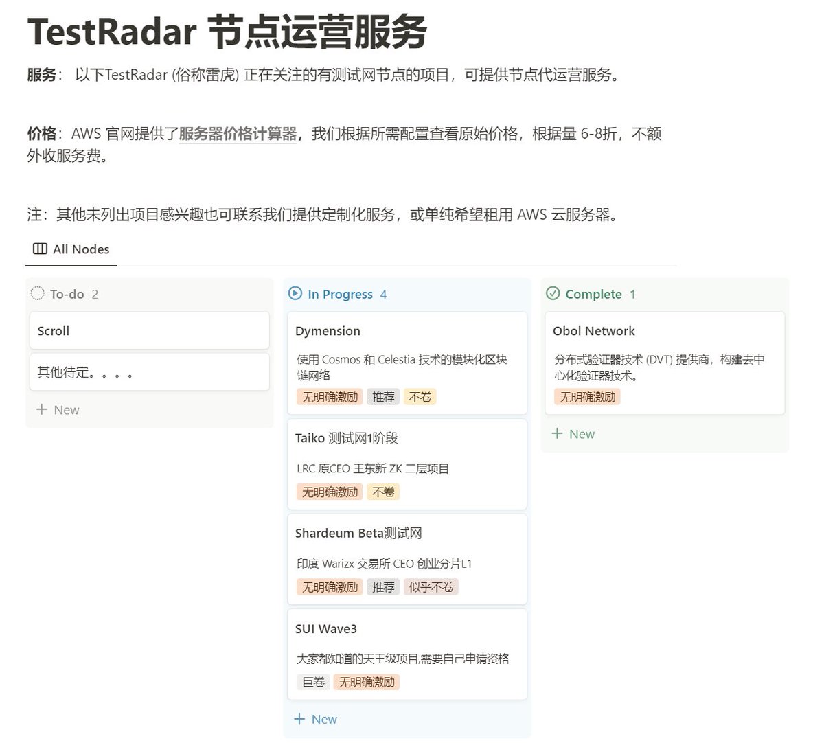Toggle the 巨卷 tag on the SUI Wave3 card
Viewport: 824px width, 743px height.
(312, 682)
